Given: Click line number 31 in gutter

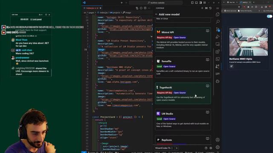Looking at the screenshot, I should [x=85, y=49].
